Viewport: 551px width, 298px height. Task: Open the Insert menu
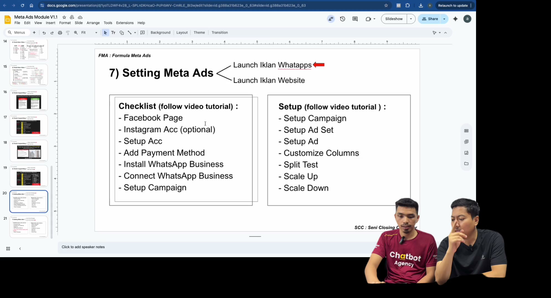click(x=50, y=23)
